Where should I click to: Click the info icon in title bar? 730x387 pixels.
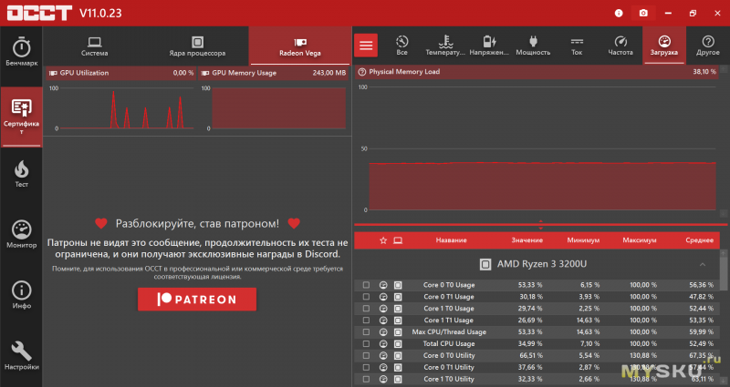pos(619,13)
